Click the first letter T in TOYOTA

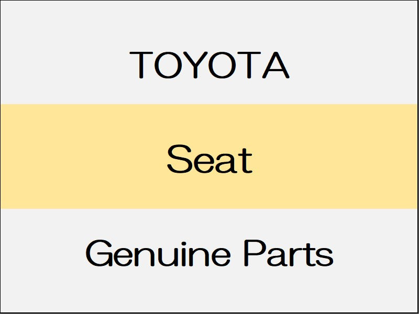(141, 65)
